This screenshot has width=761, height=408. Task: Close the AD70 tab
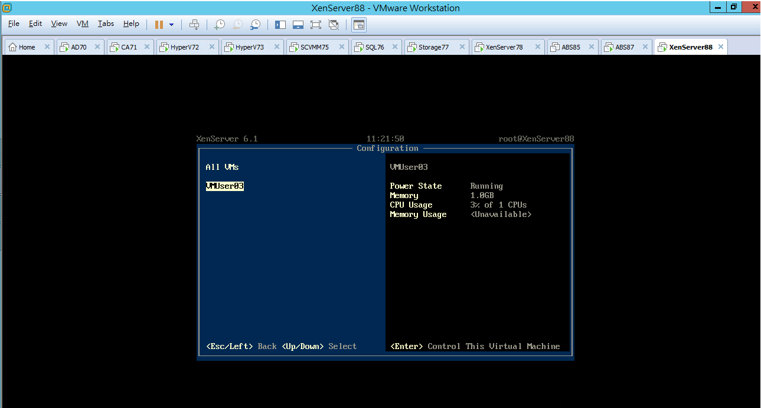click(97, 47)
